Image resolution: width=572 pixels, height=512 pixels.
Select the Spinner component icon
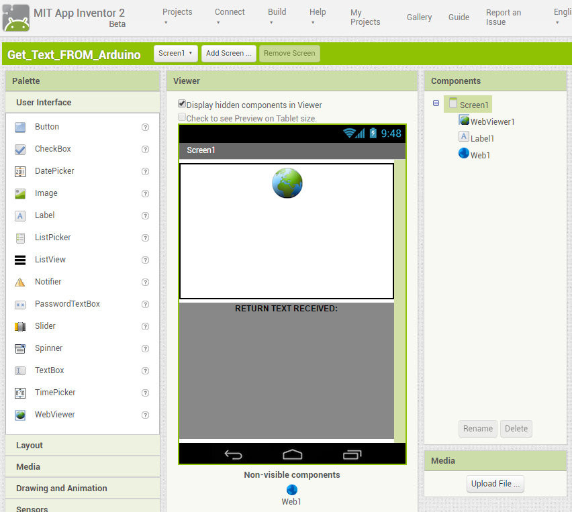20,349
